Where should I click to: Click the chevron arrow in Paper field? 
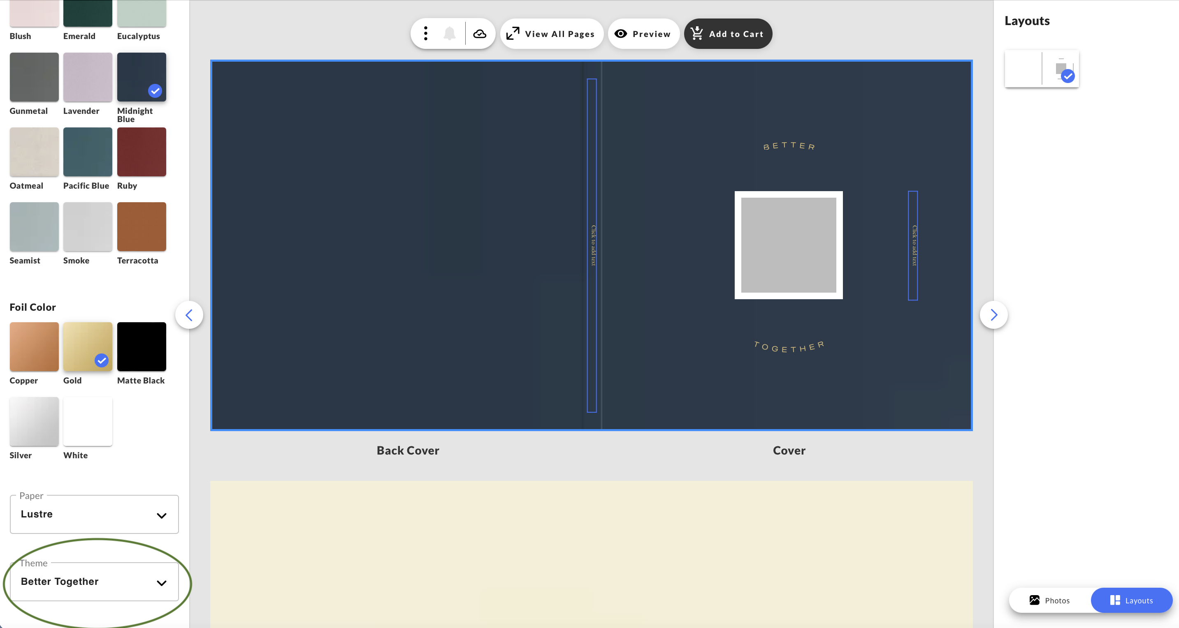pos(161,515)
